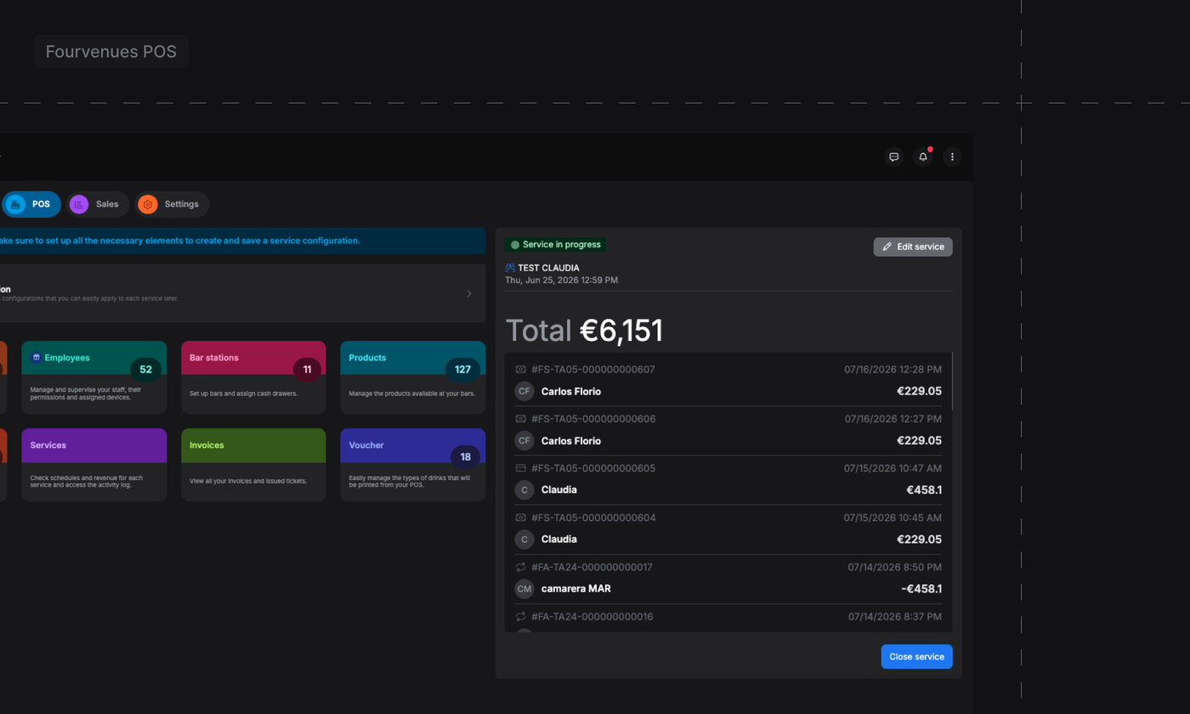Image resolution: width=1190 pixels, height=714 pixels.
Task: Select transaction ID #FS-TA05-000000000606
Action: (593, 419)
